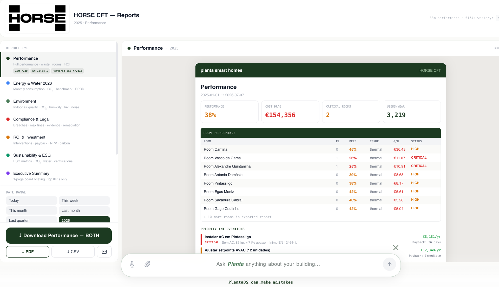Set date range to Today
The image size is (499, 287).
[31, 201]
